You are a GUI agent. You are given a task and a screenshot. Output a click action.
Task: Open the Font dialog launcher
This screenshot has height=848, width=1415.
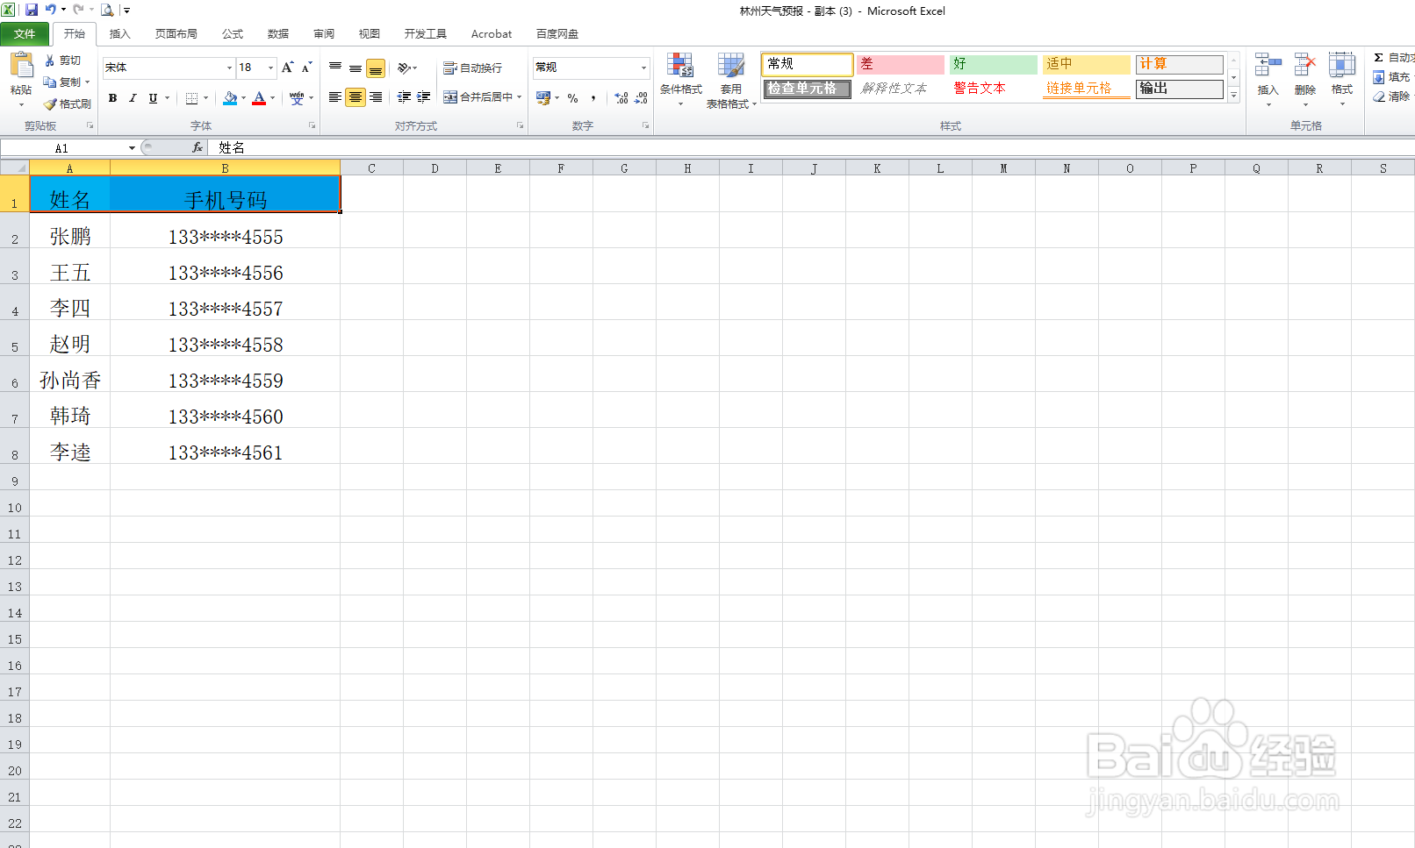point(312,125)
